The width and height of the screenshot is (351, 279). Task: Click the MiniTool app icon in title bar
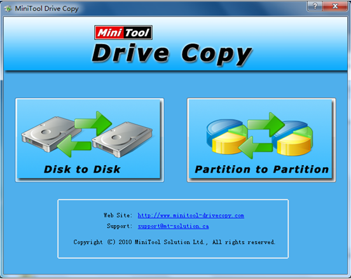8,9
